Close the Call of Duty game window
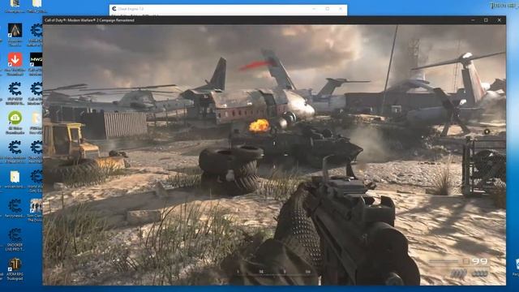This screenshot has height=292, width=519. (500, 20)
